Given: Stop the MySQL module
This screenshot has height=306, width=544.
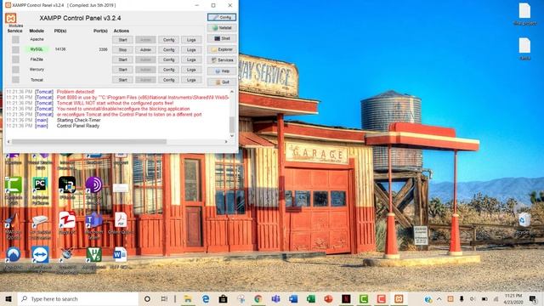Looking at the screenshot, I should (122, 50).
